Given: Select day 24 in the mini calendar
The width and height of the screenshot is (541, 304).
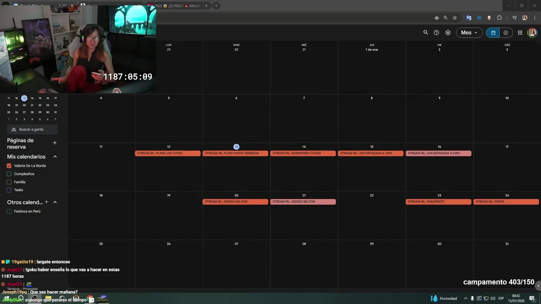Looking at the screenshot, I should (x=55, y=105).
